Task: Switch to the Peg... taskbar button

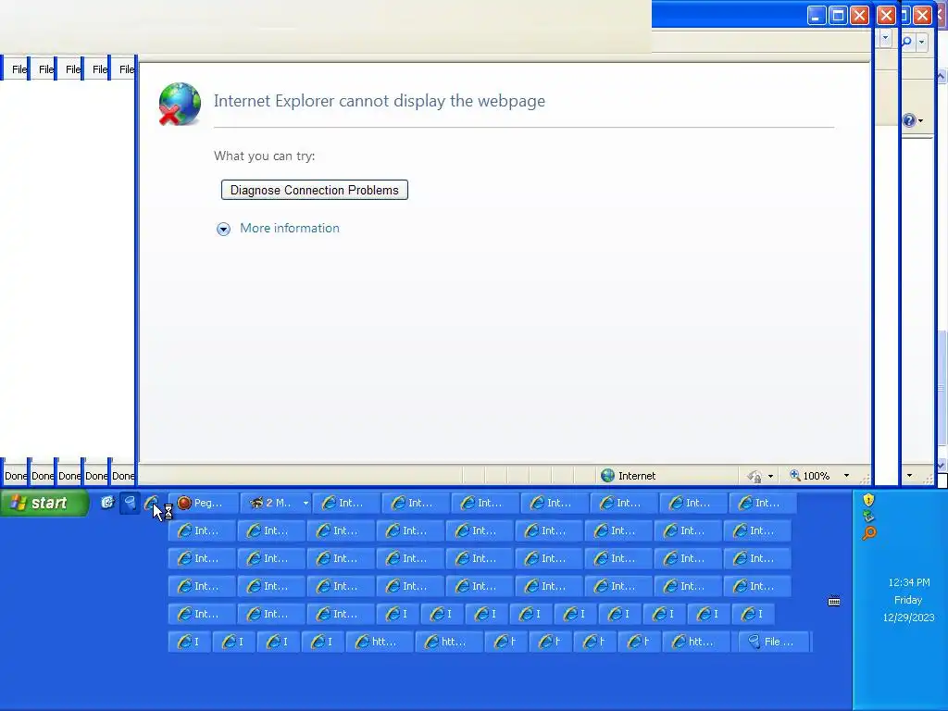Action: [x=203, y=503]
